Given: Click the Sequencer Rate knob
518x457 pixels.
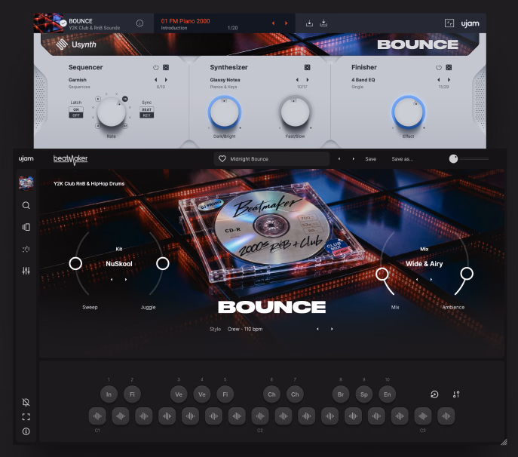Looking at the screenshot, I should pyautogui.click(x=112, y=112).
